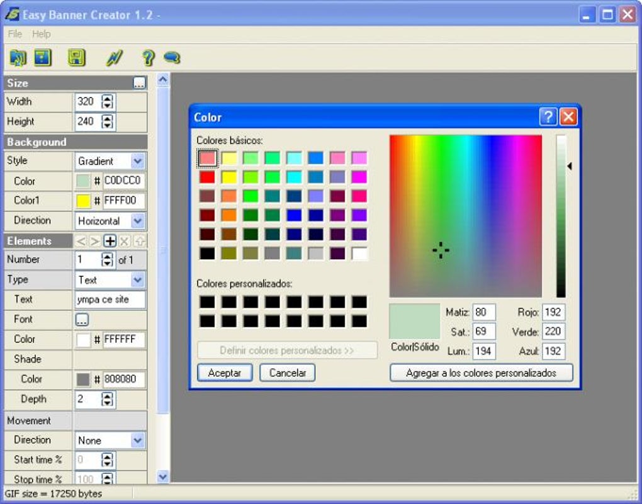
Task: Click the color spectrum crosshair
Action: point(441,250)
